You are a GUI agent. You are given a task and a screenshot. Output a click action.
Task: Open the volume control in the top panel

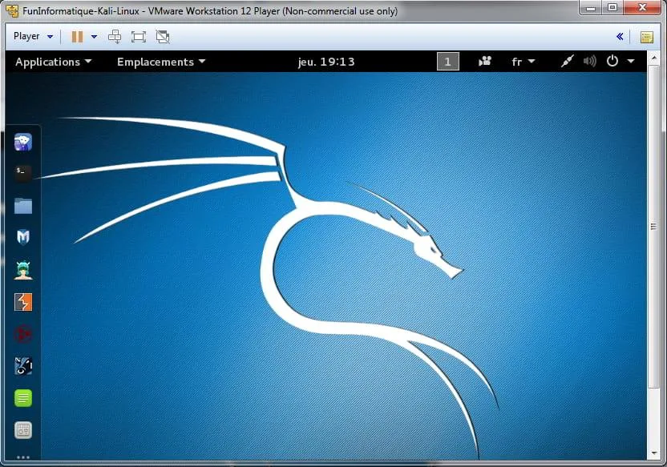coord(590,61)
